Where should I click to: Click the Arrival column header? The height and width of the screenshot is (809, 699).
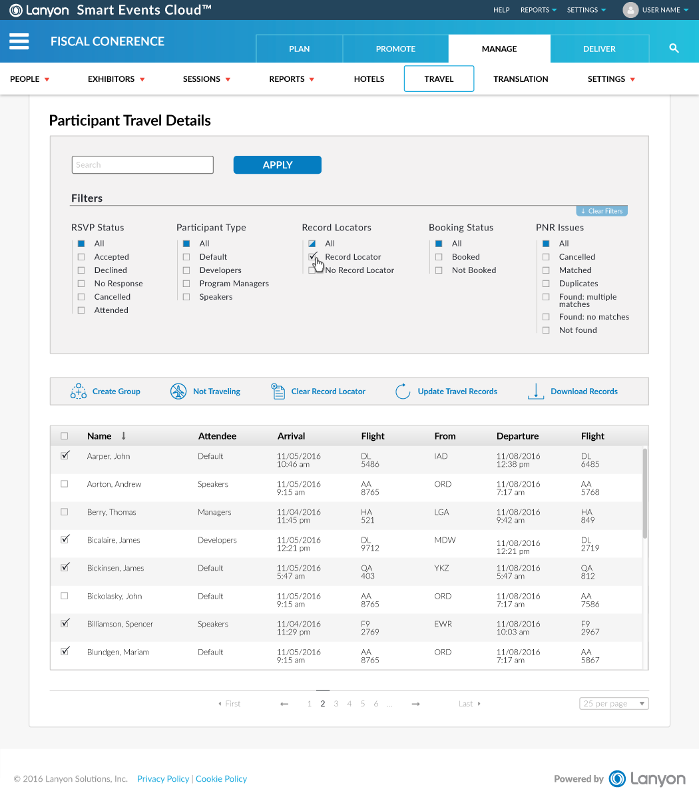(291, 436)
